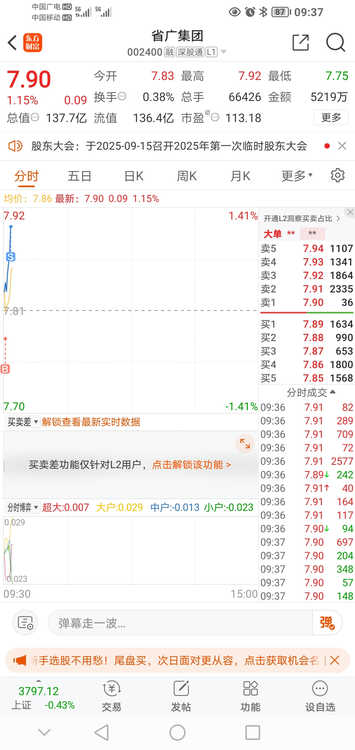Expand the stock title dropdown arrow
The width and height of the screenshot is (355, 750).
click(x=224, y=52)
